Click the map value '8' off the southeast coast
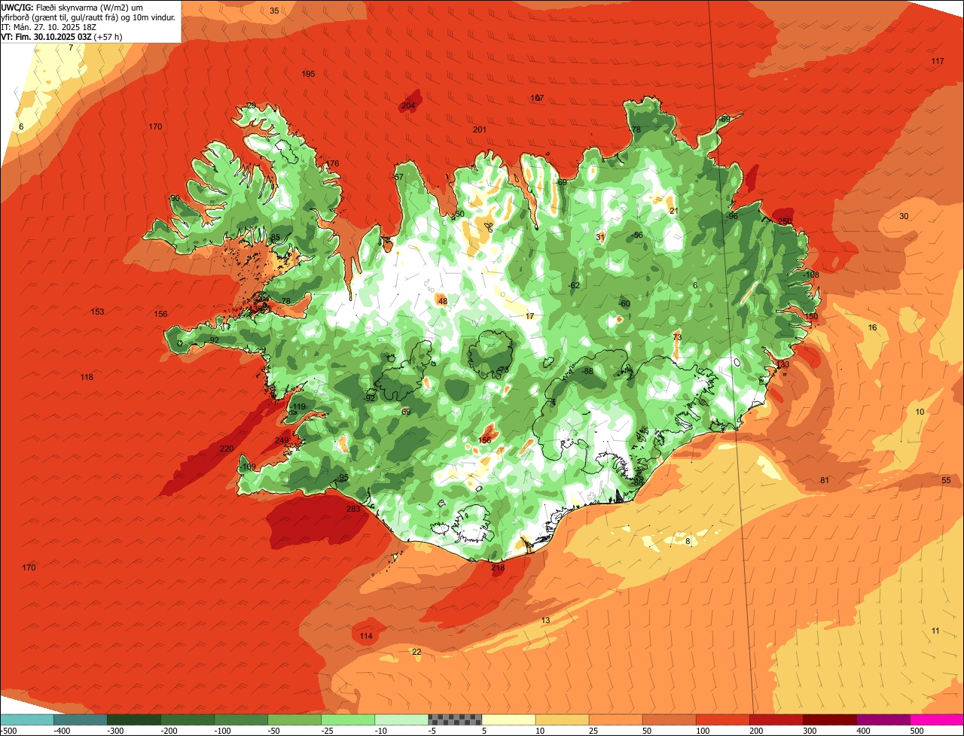Screen dimensions: 964x736 (688, 541)
